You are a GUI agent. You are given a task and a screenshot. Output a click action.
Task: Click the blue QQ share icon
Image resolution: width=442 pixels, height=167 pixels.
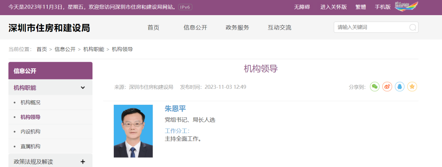[400, 87]
